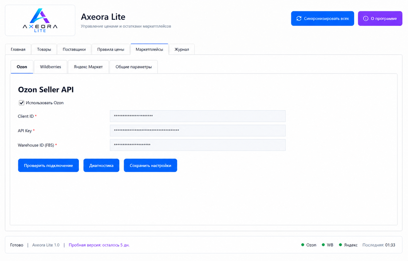The height and width of the screenshot is (261, 408).
Task: Focus the Client ID input field
Action: click(198, 116)
